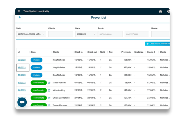Expand the Stato filter dropdown
Viewport: 185px width, 116px height.
(31, 34)
